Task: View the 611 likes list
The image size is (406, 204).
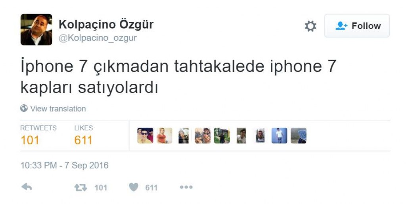Action: pyautogui.click(x=83, y=136)
